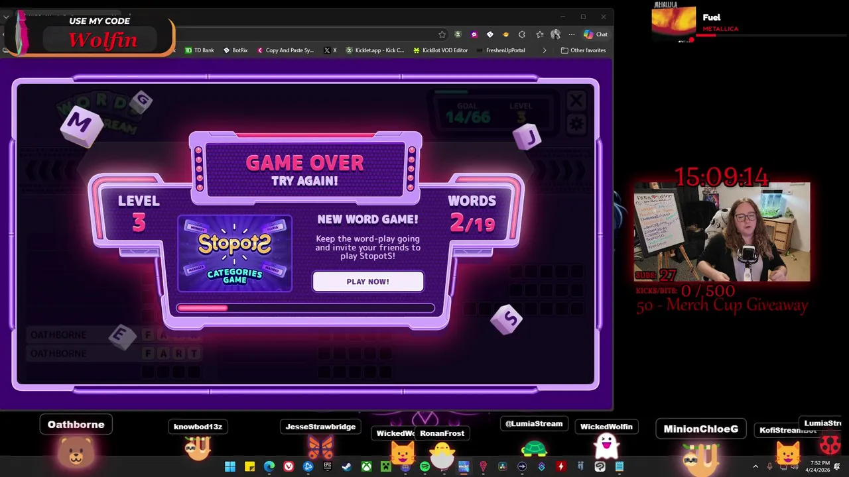Open the orange face extension icon

505,34
